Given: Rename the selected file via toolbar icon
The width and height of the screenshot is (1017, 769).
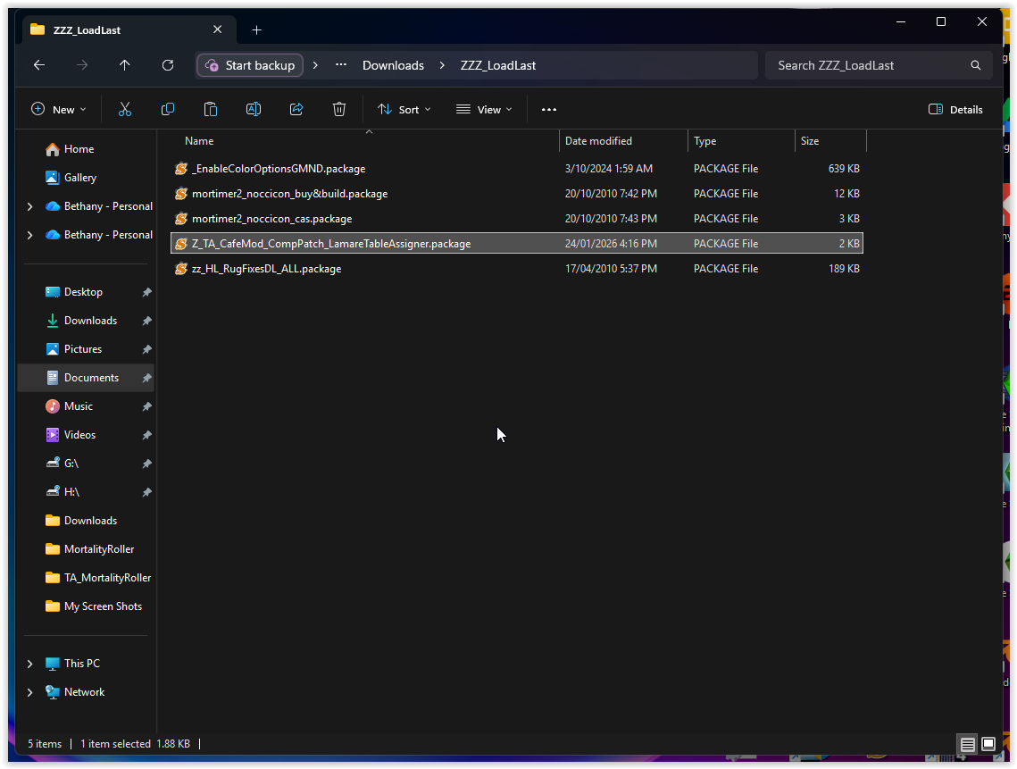Looking at the screenshot, I should [254, 109].
